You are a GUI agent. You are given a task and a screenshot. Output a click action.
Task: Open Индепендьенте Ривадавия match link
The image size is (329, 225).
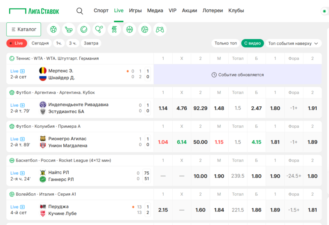(78, 105)
